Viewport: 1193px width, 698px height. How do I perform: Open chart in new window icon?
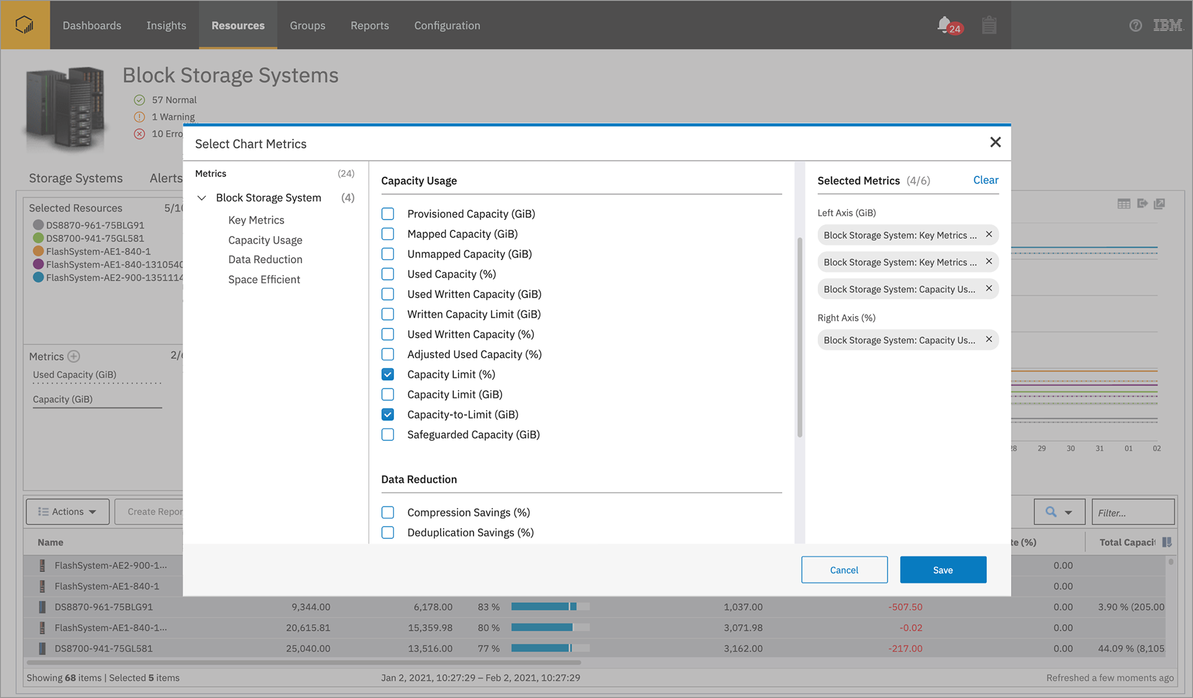pyautogui.click(x=1159, y=204)
